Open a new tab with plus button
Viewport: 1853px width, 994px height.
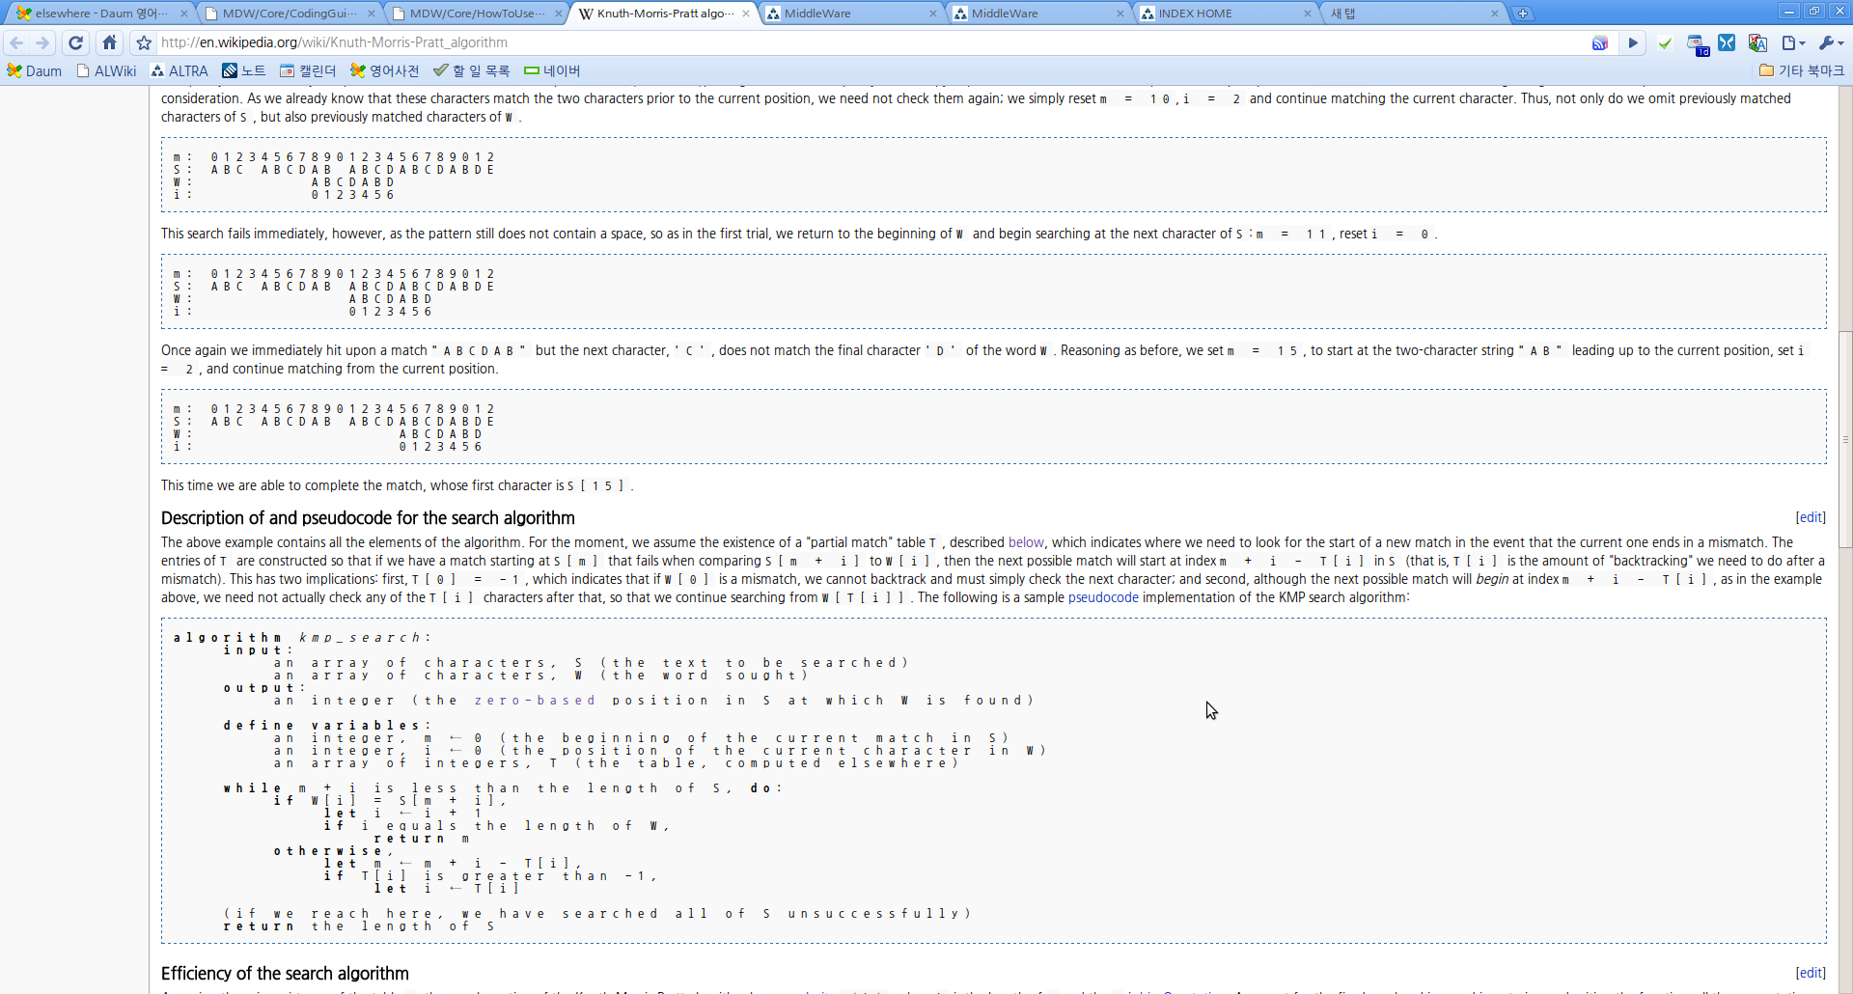pyautogui.click(x=1523, y=14)
